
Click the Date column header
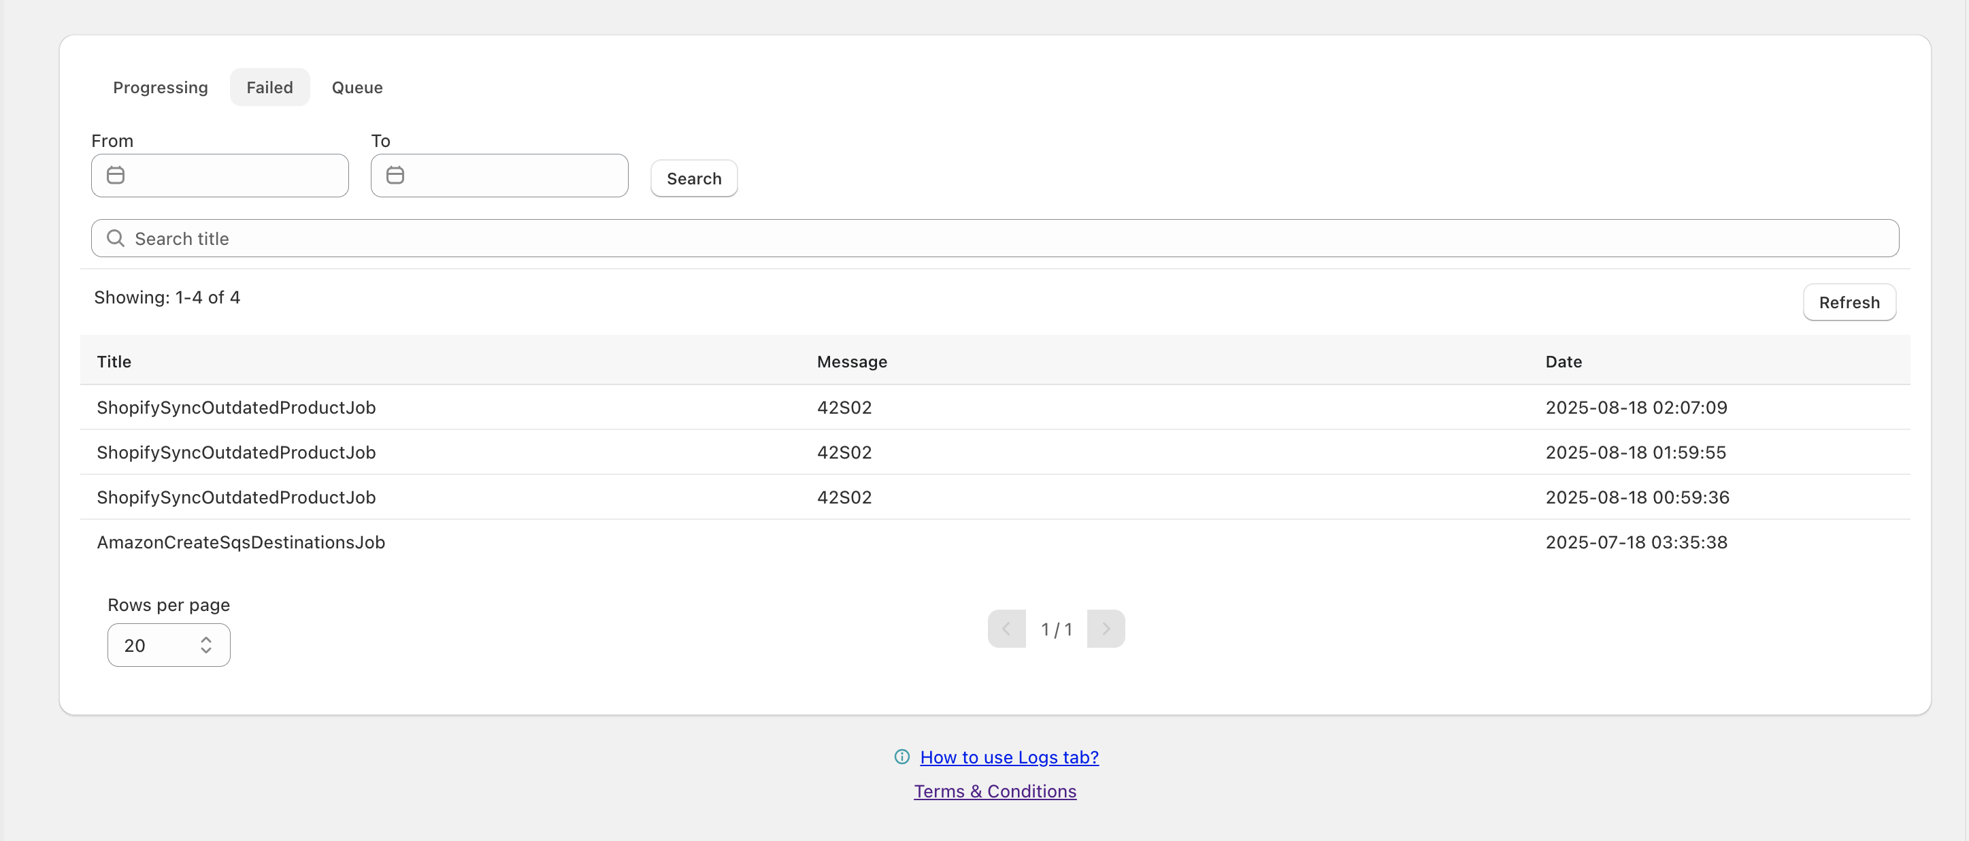(x=1563, y=361)
